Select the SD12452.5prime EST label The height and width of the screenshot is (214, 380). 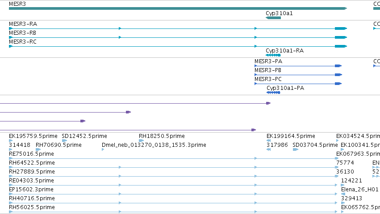(84, 136)
